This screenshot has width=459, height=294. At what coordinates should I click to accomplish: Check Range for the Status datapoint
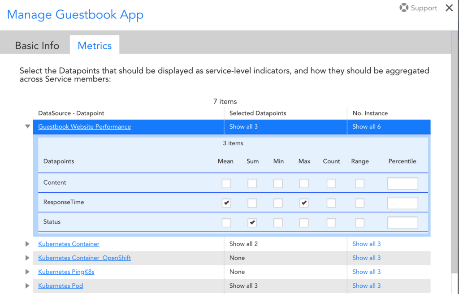[359, 222]
